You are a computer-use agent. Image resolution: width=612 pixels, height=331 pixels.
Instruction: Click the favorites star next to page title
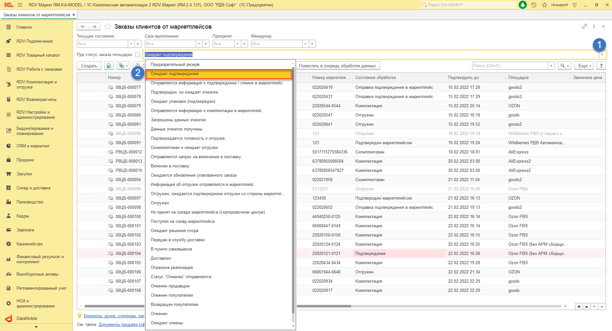pos(108,27)
